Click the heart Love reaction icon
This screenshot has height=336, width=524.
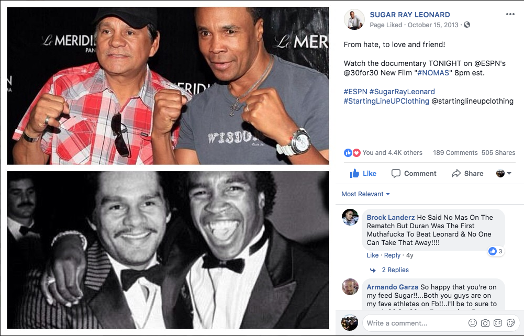tap(355, 152)
